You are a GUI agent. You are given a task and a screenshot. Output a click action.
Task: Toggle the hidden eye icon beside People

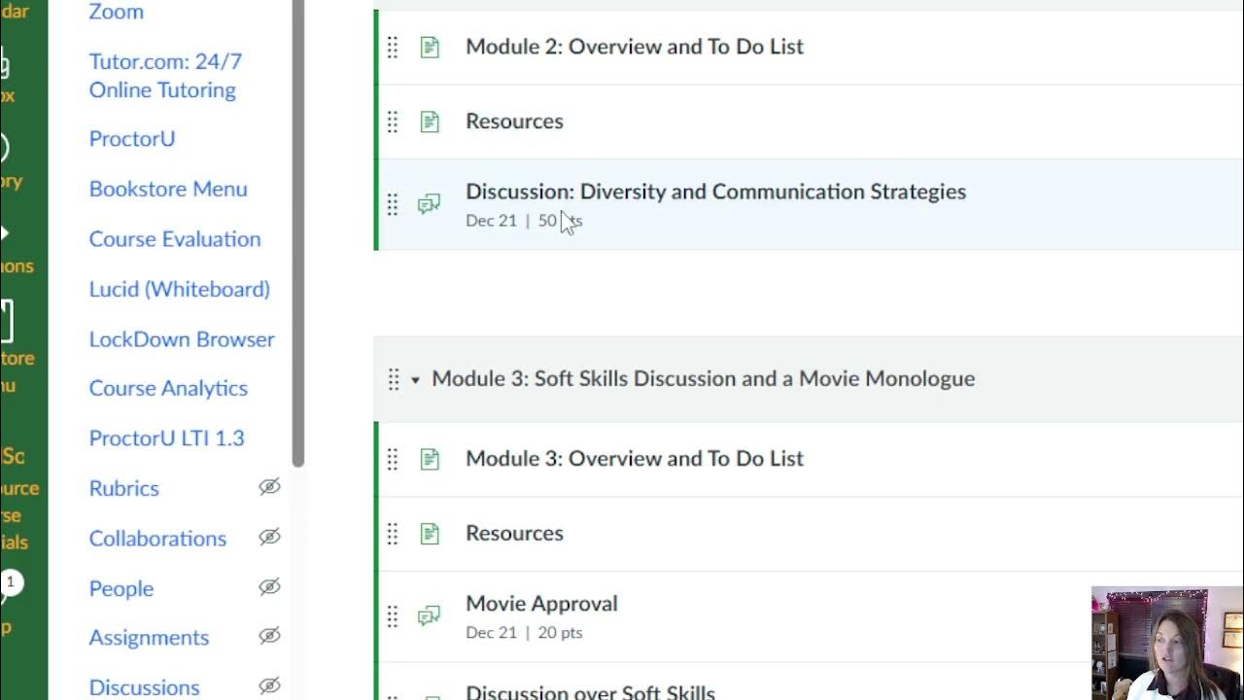[269, 587]
